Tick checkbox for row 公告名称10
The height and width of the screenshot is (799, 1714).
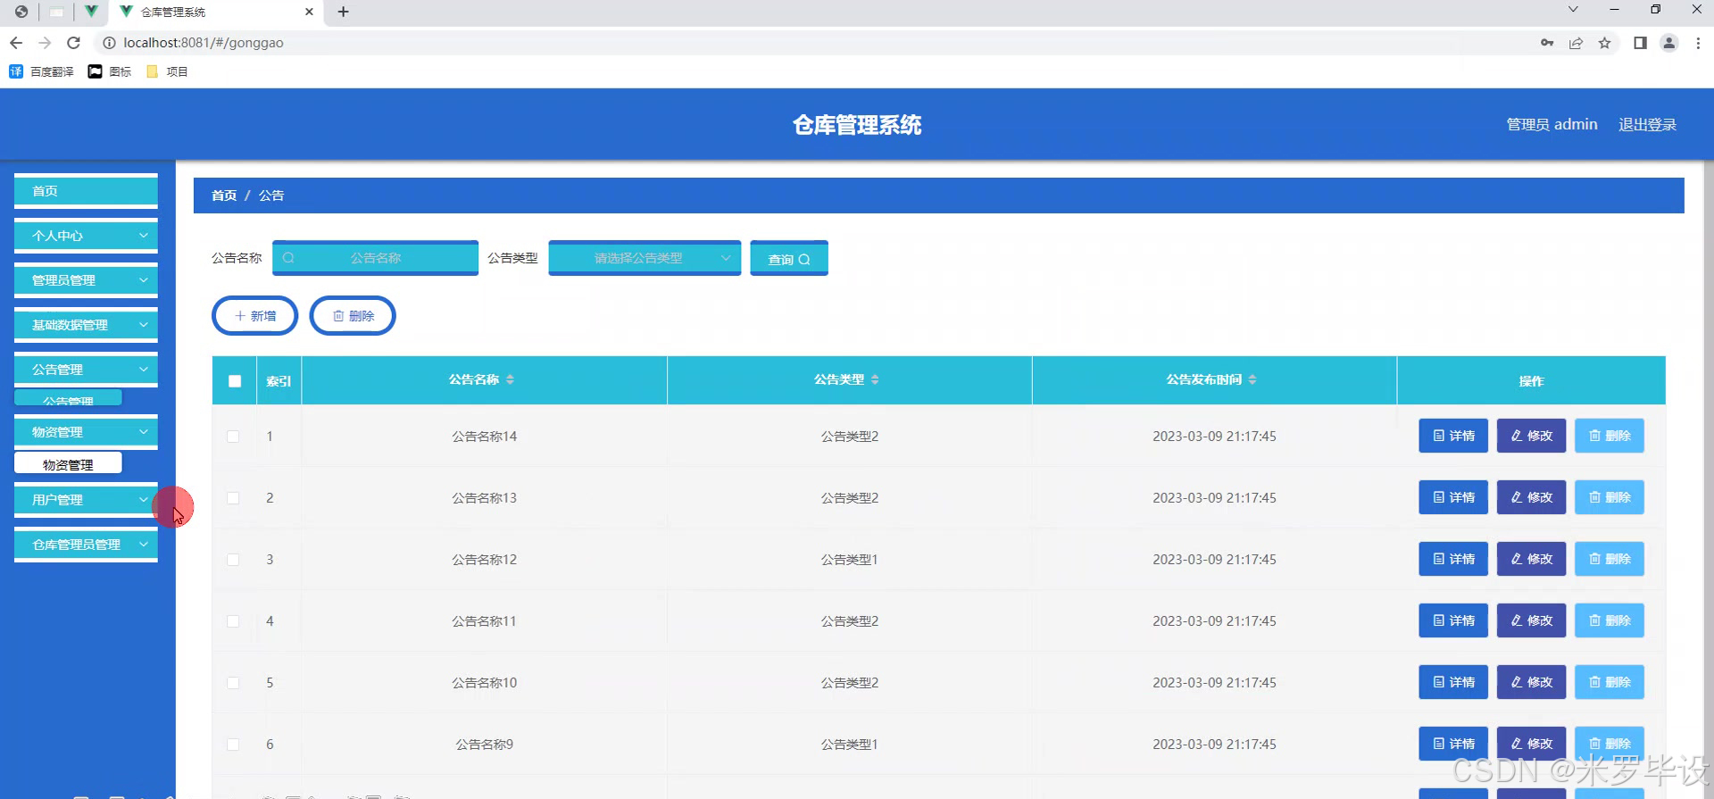pyautogui.click(x=233, y=683)
